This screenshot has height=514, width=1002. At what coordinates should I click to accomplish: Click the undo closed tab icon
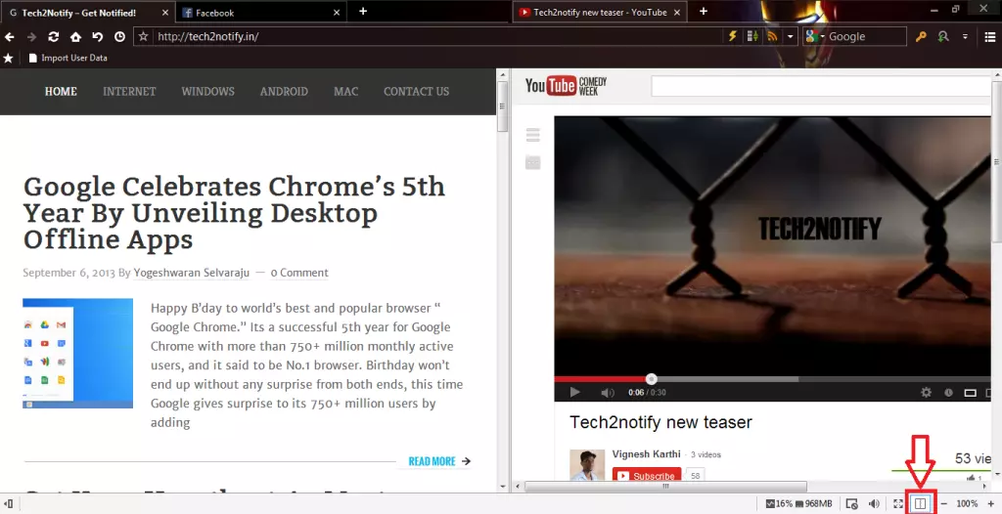[97, 37]
